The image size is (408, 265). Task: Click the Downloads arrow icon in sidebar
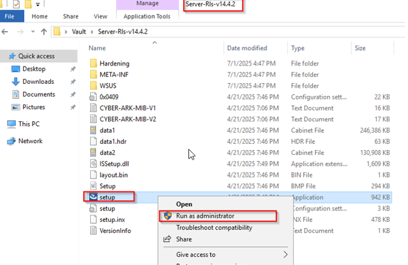(16, 82)
